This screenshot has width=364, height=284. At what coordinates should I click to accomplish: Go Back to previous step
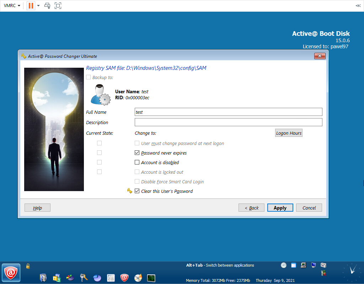tap(251, 208)
